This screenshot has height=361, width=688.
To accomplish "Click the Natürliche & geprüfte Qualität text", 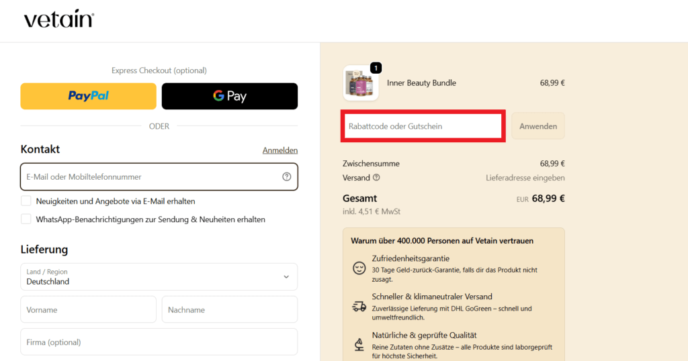I will 424,335.
